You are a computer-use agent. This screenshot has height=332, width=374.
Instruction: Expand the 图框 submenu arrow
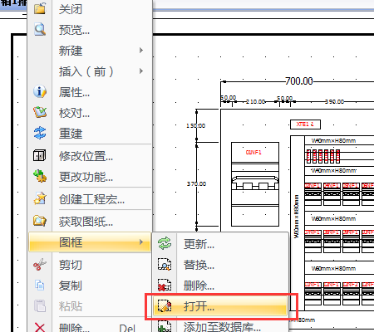click(141, 242)
